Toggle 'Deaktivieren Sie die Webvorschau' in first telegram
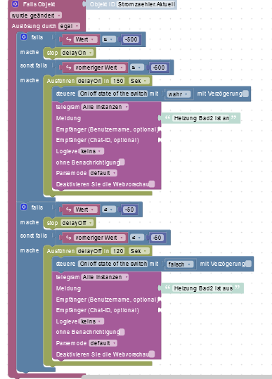The width and height of the screenshot is (272, 379). (152, 184)
